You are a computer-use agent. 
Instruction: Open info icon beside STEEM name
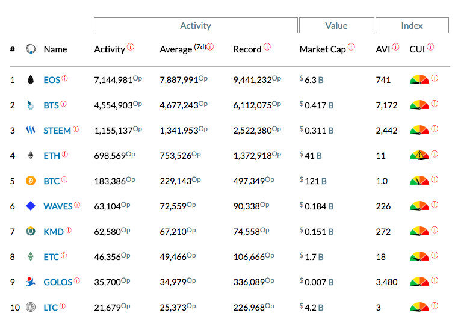[x=76, y=129]
